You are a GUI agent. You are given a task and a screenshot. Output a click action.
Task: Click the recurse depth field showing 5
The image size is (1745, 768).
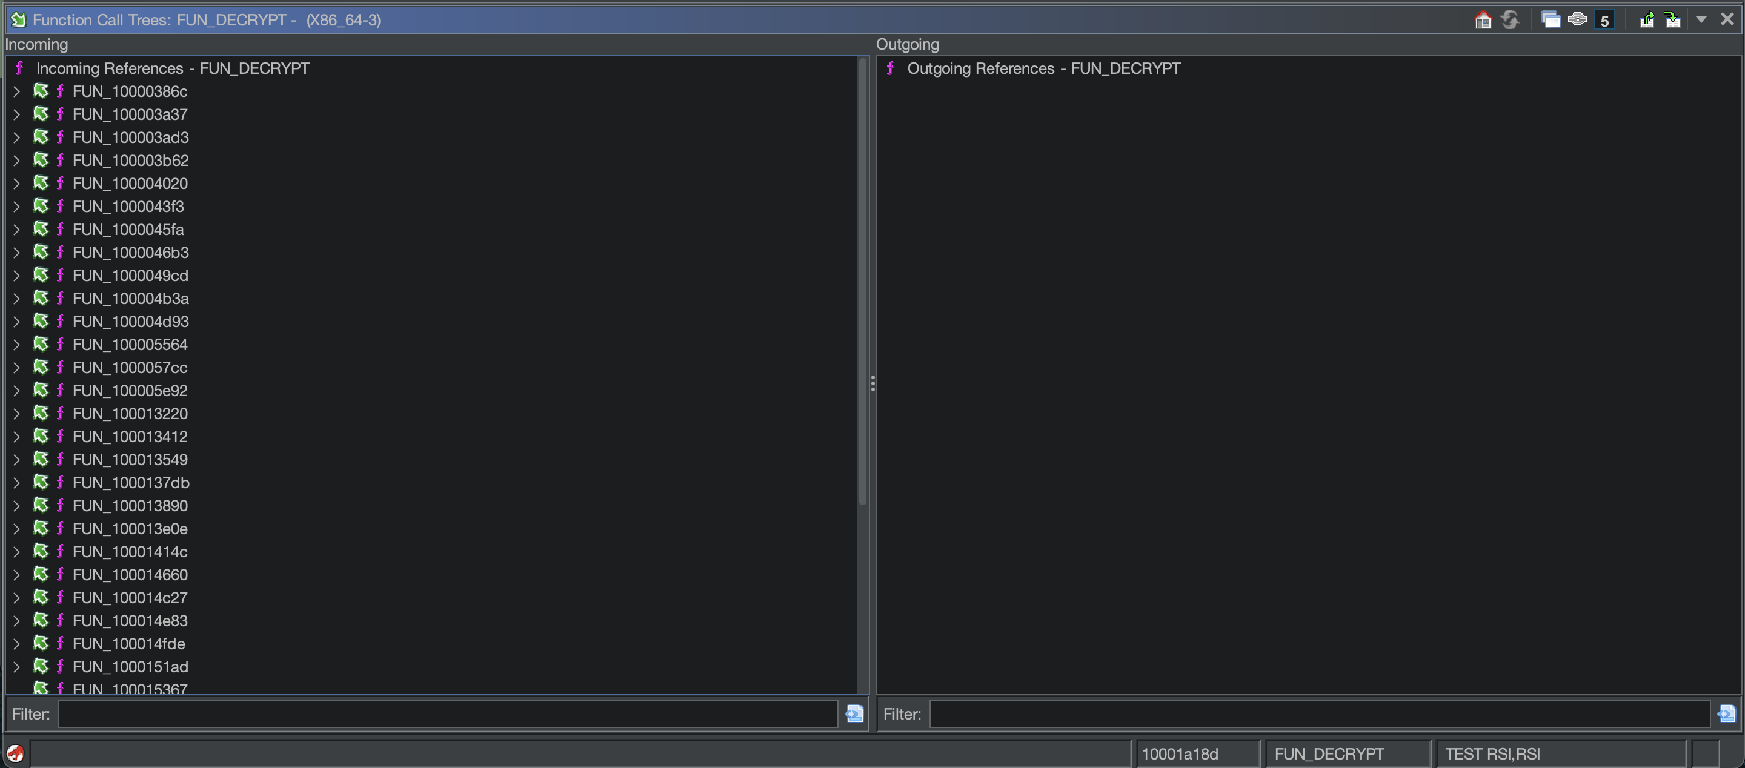coord(1604,21)
